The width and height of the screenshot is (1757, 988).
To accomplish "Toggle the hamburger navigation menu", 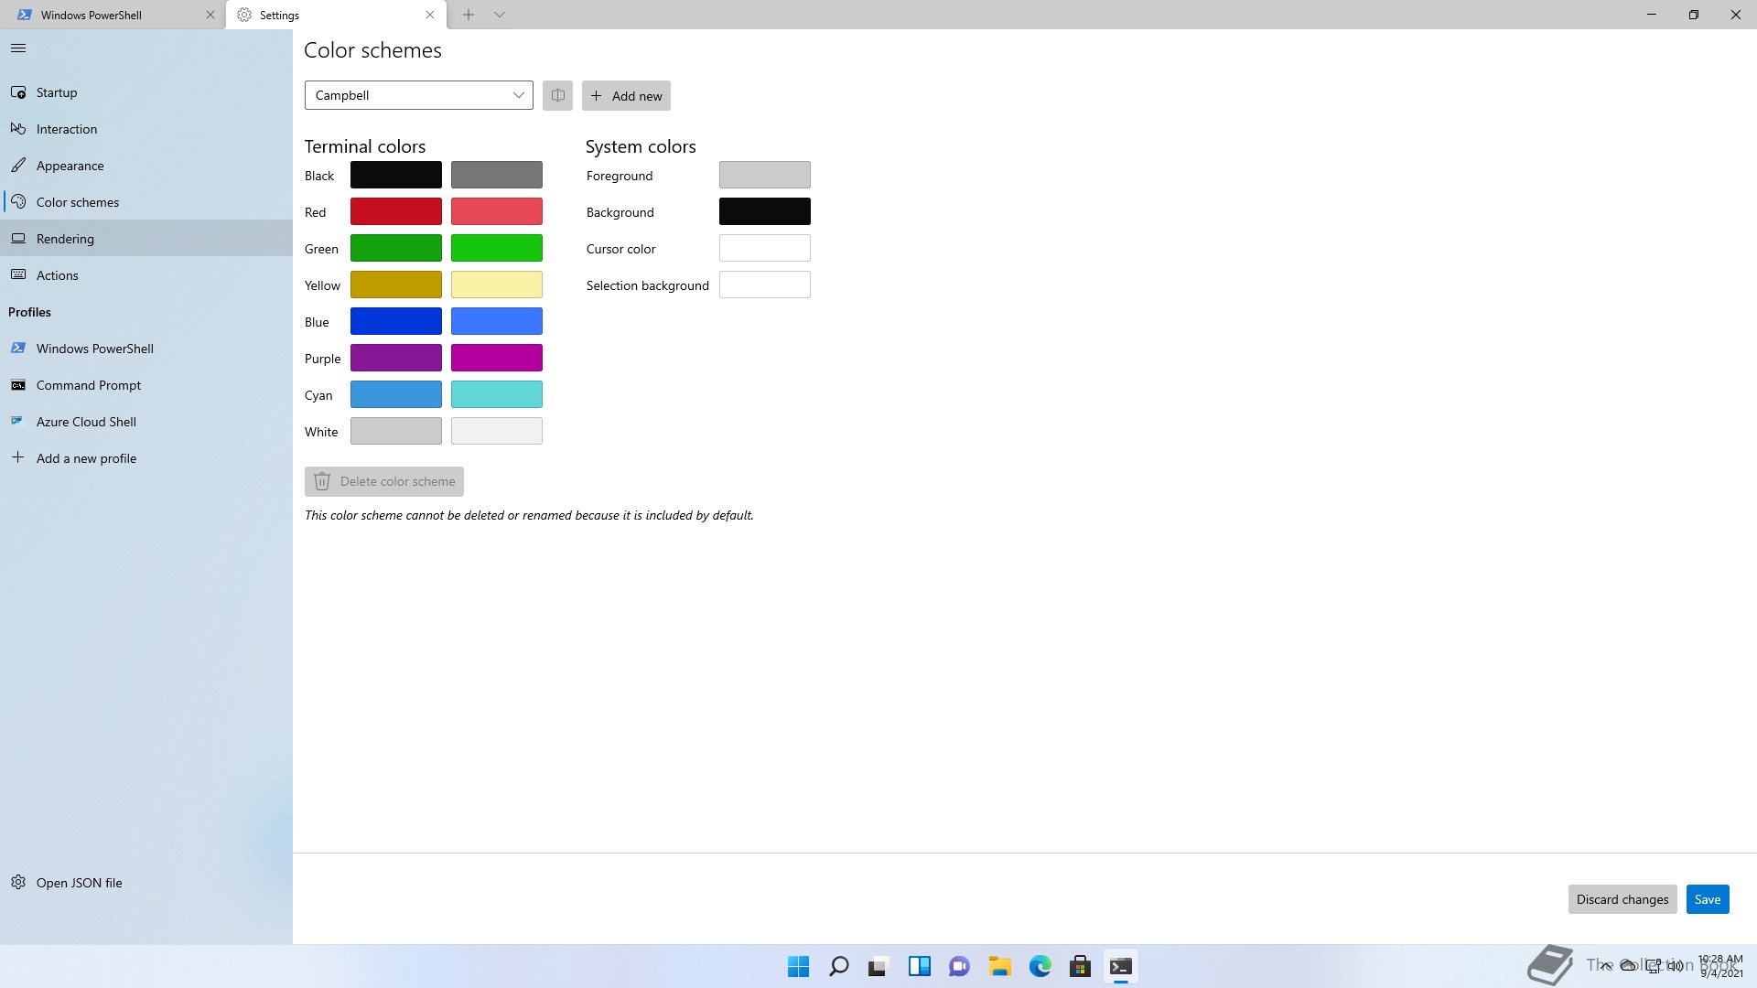I will (18, 48).
